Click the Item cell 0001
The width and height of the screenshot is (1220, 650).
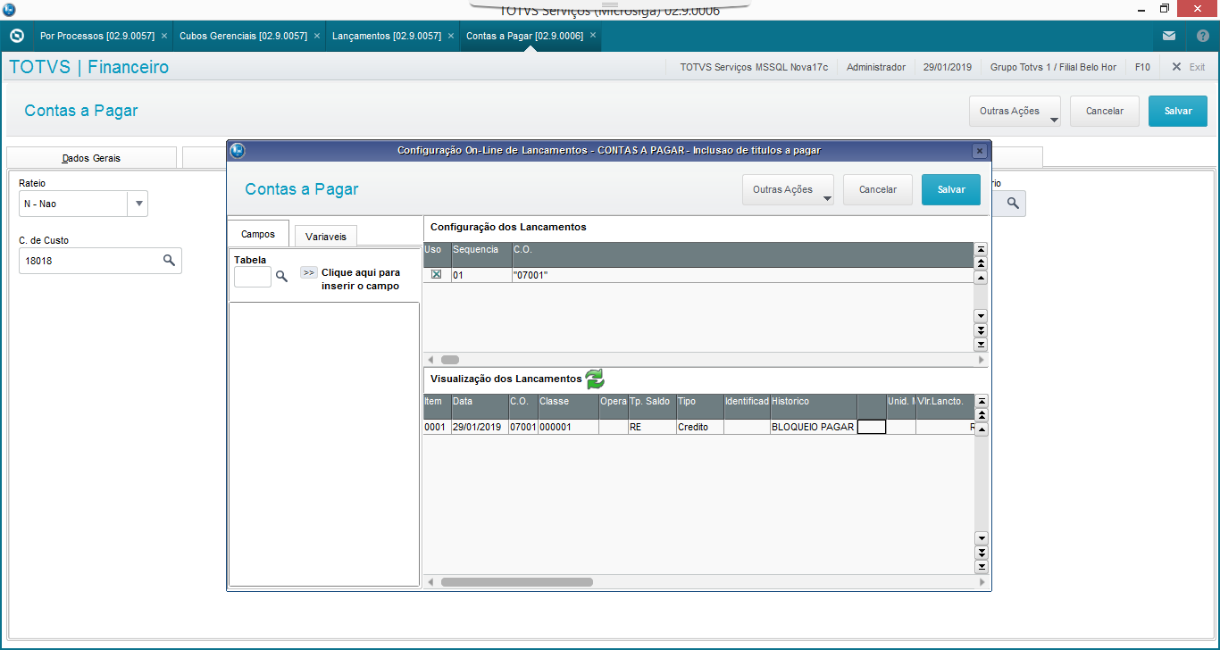[x=437, y=427]
